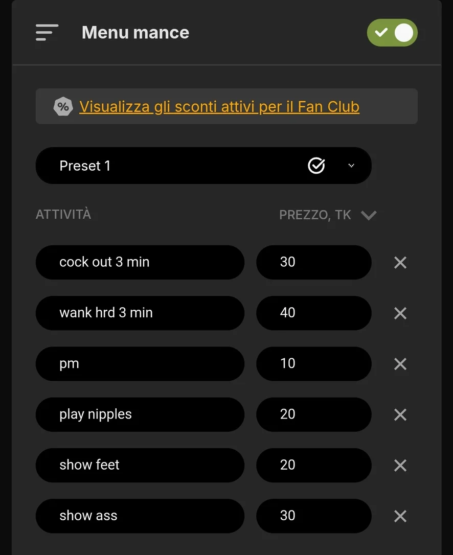Expand the Preset 1 dropdown arrow

coord(351,166)
